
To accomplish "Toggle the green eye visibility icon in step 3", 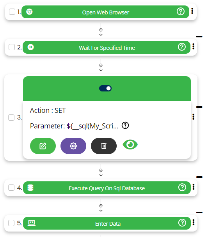I will 130,145.
